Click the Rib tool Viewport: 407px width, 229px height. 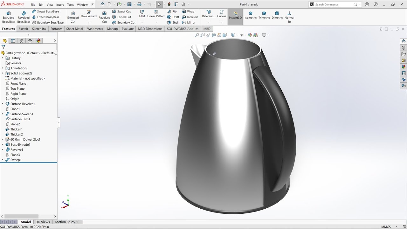172,11
